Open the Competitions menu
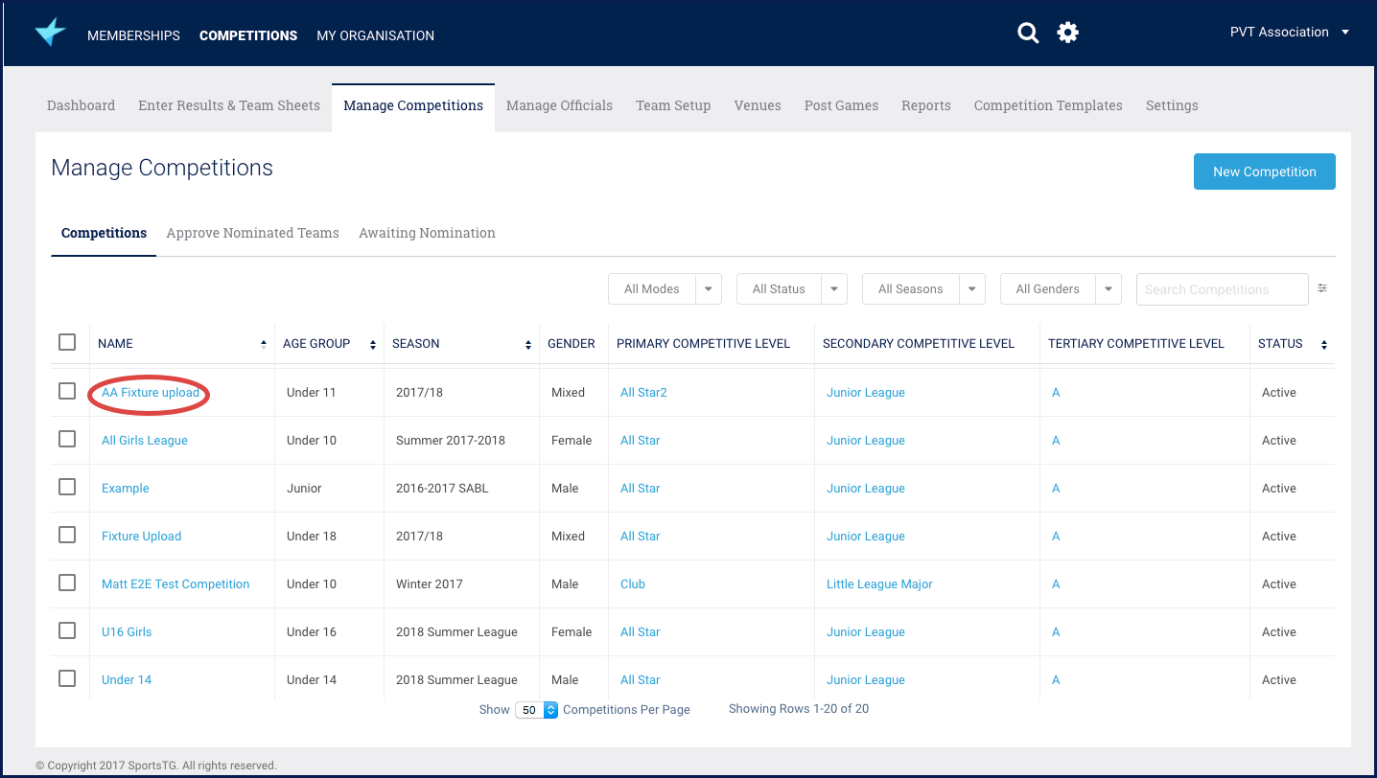 (248, 35)
